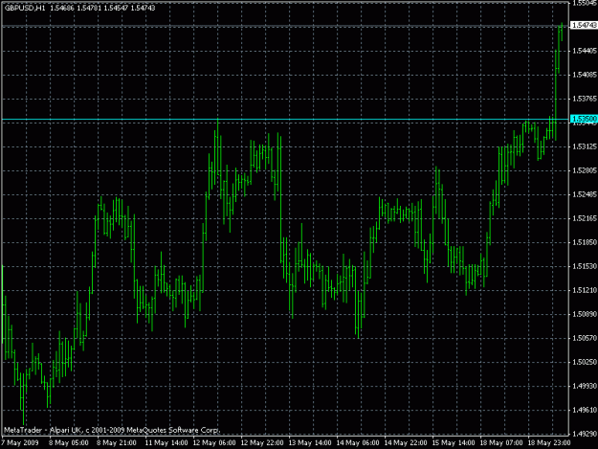598x449 pixels.
Task: Click the 1.52485 price axis label
Action: click(585, 194)
